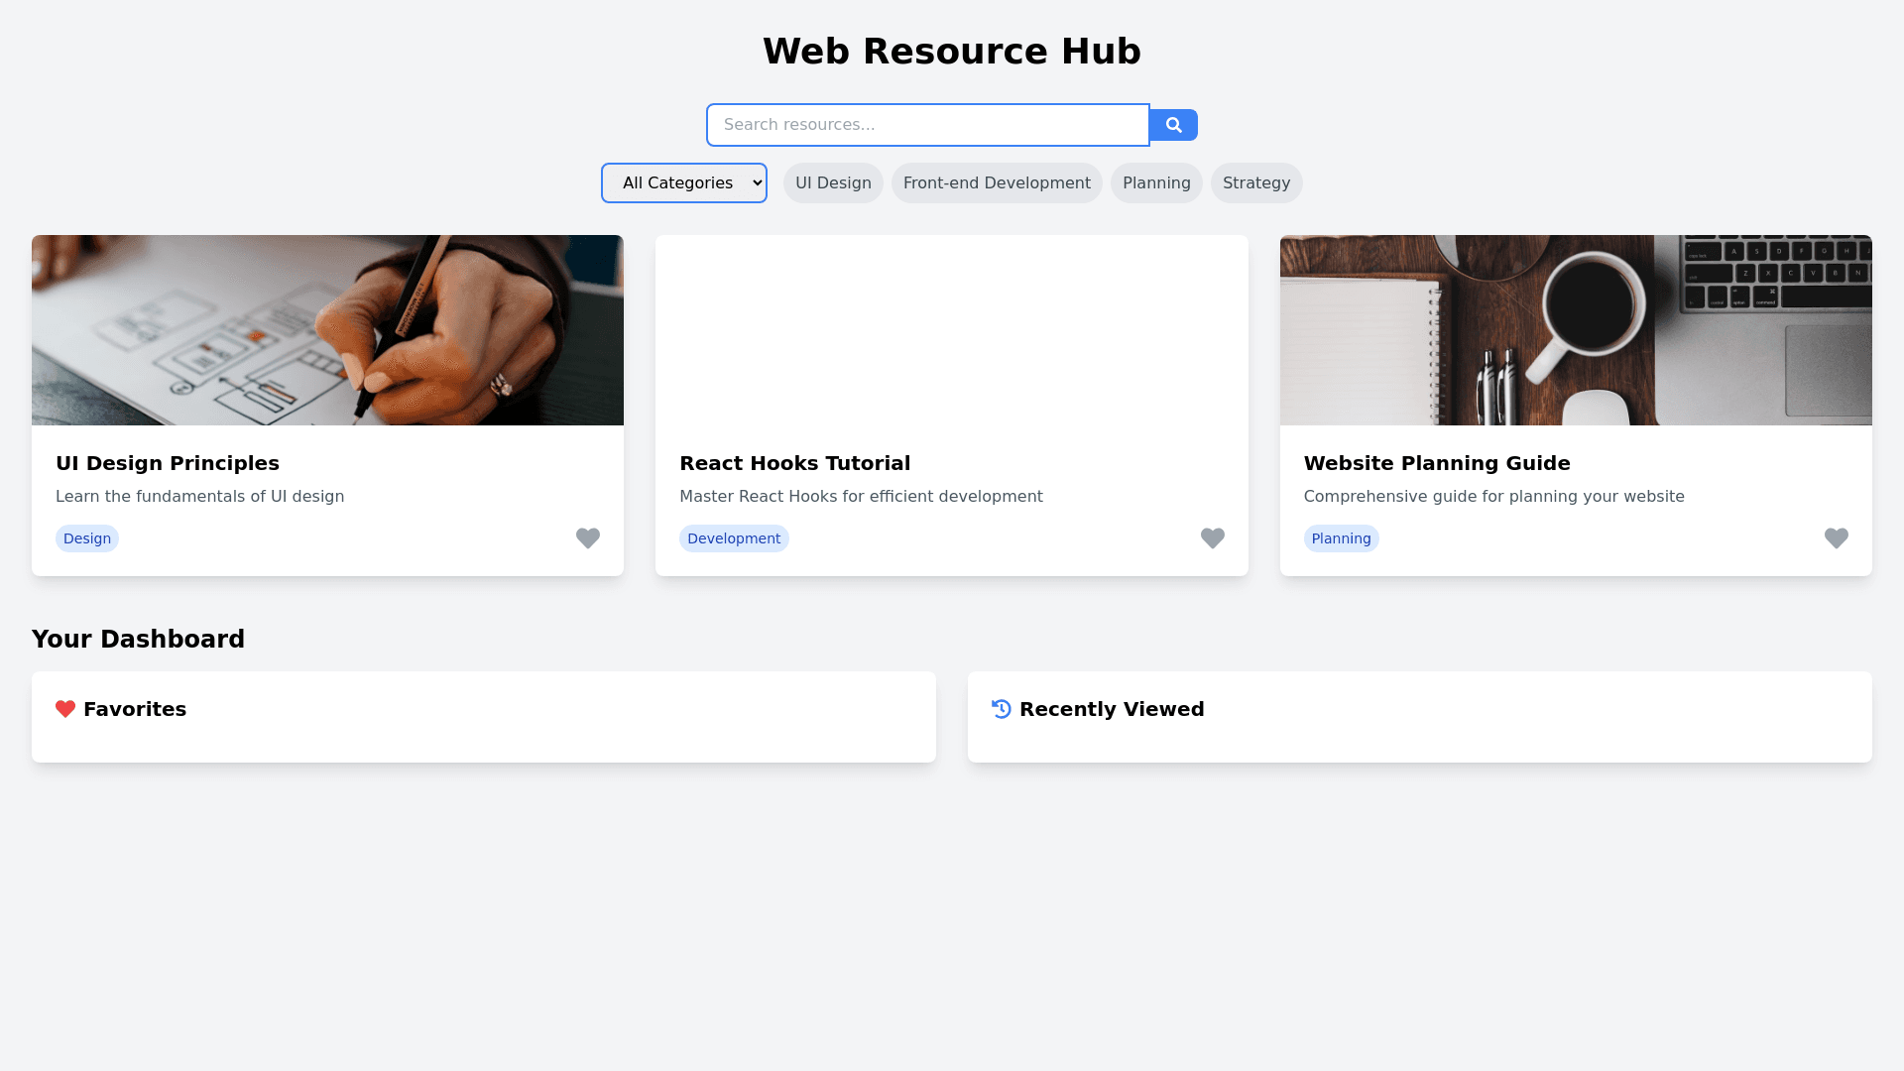This screenshot has width=1904, height=1071.
Task: Toggle heart on React Hooks Tutorial card
Action: click(1212, 537)
